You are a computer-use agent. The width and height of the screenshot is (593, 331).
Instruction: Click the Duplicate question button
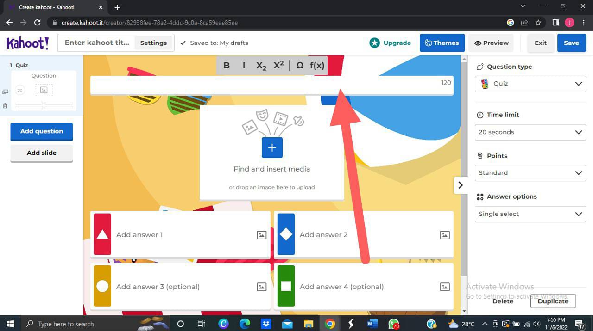(553, 301)
